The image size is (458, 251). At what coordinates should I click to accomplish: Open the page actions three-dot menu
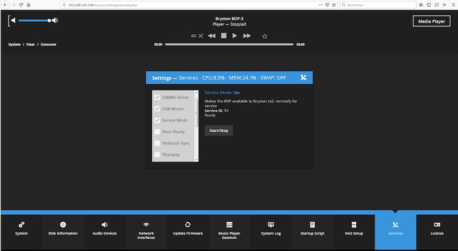coord(321,5)
